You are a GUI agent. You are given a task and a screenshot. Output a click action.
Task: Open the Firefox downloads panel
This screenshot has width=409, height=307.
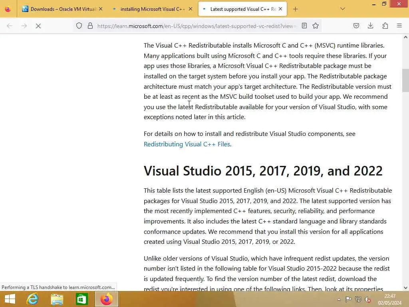pyautogui.click(x=370, y=26)
